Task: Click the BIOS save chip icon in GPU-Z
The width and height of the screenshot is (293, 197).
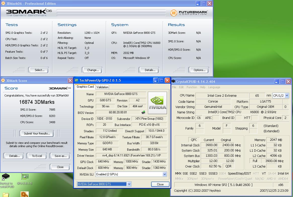Action: pos(143,112)
